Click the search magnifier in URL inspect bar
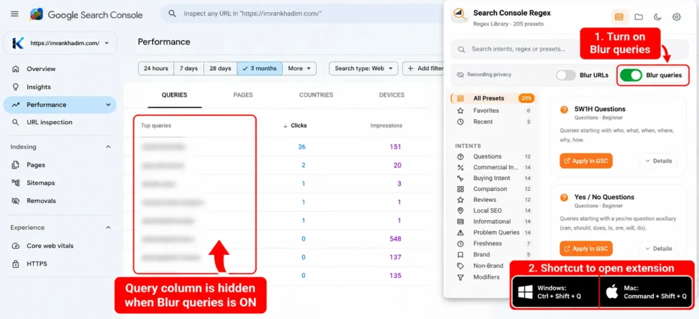This screenshot has height=319, width=699. tap(172, 14)
